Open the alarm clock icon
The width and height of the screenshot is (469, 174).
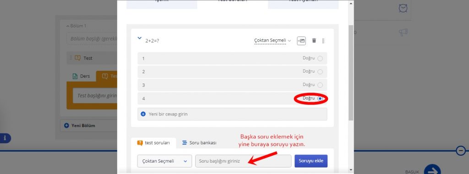click(403, 8)
